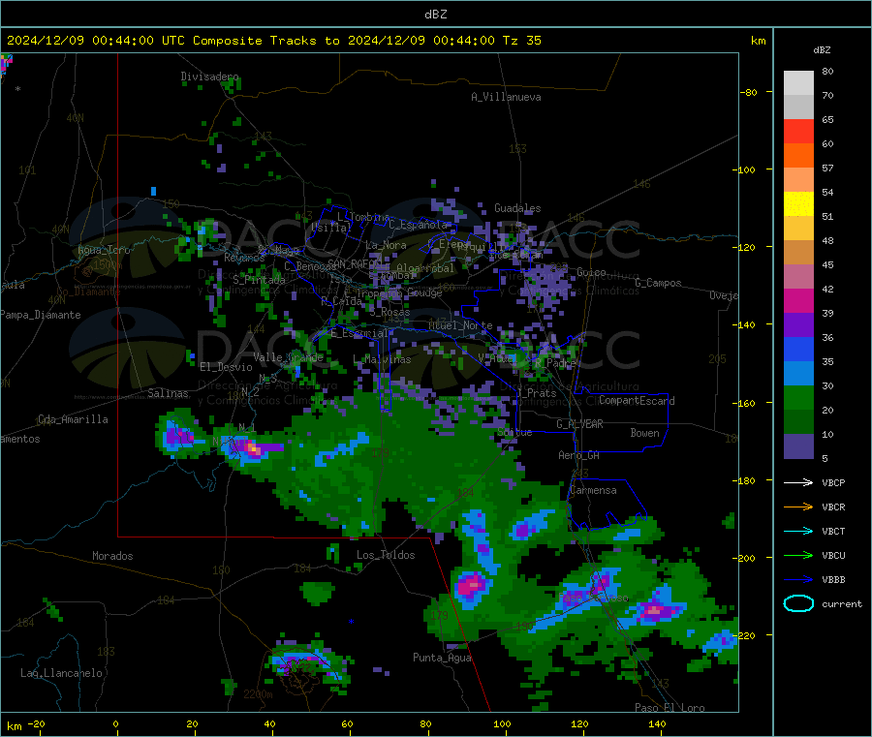This screenshot has width=872, height=737.
Task: Click the Lag.Llancanelo place label
Action: coord(62,673)
